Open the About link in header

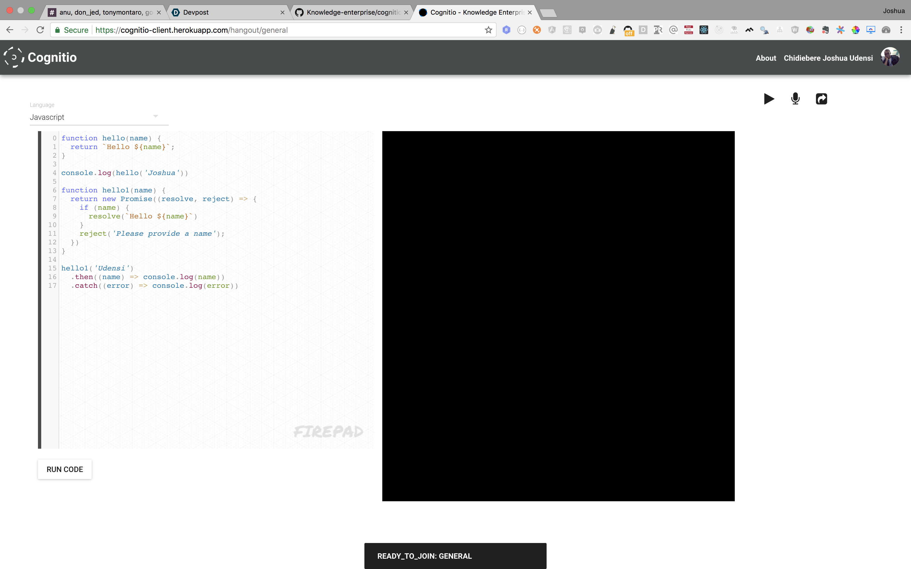pos(766,58)
